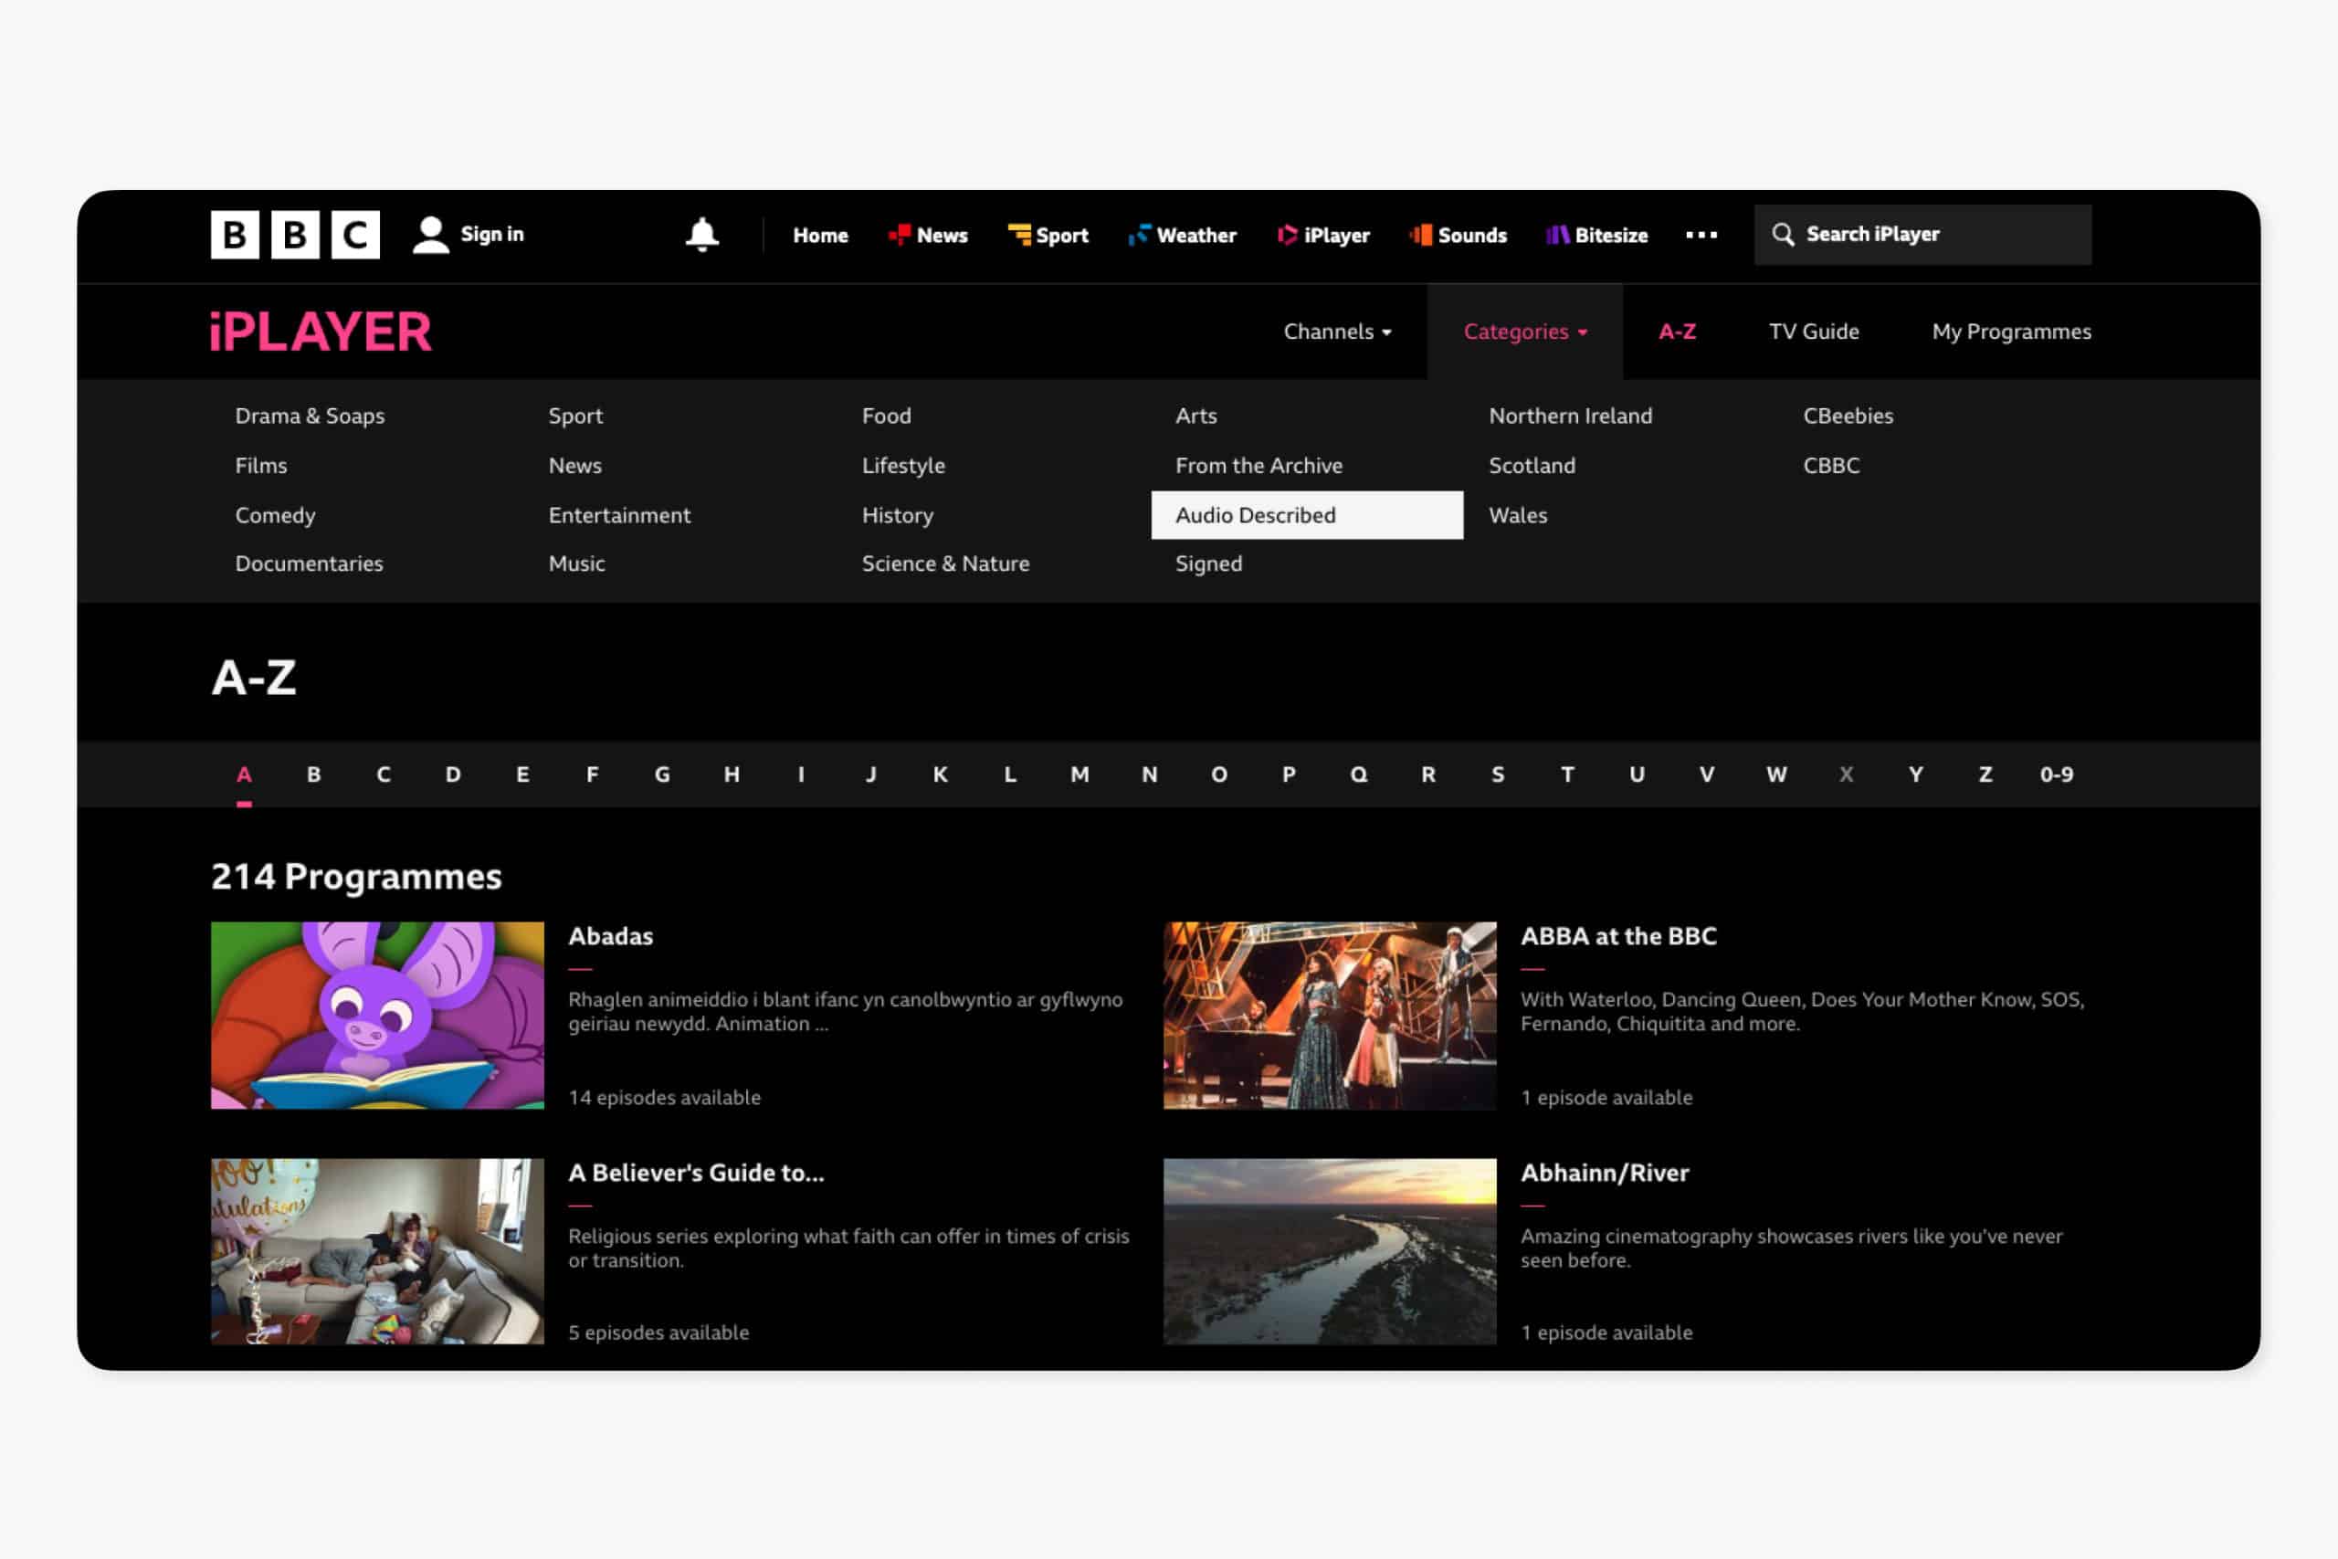Select Food category
The width and height of the screenshot is (2338, 1559).
(887, 416)
